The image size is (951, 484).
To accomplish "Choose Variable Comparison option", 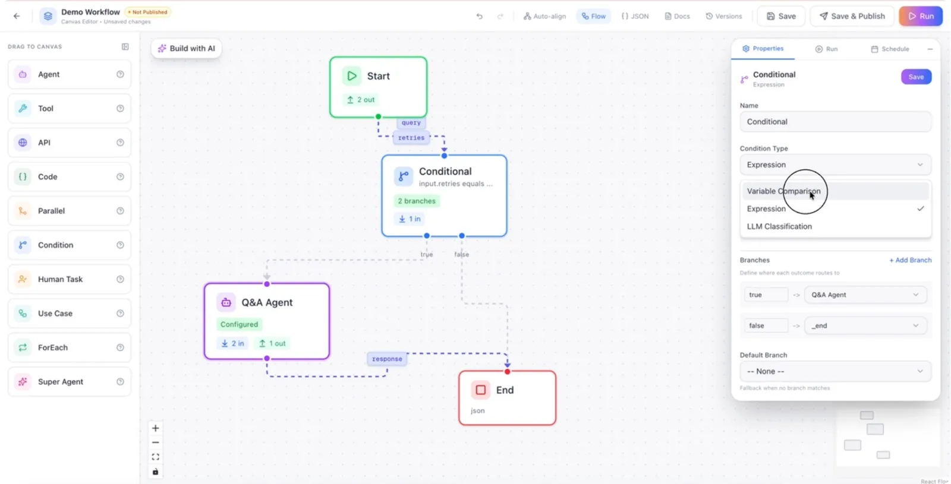I will [835, 191].
